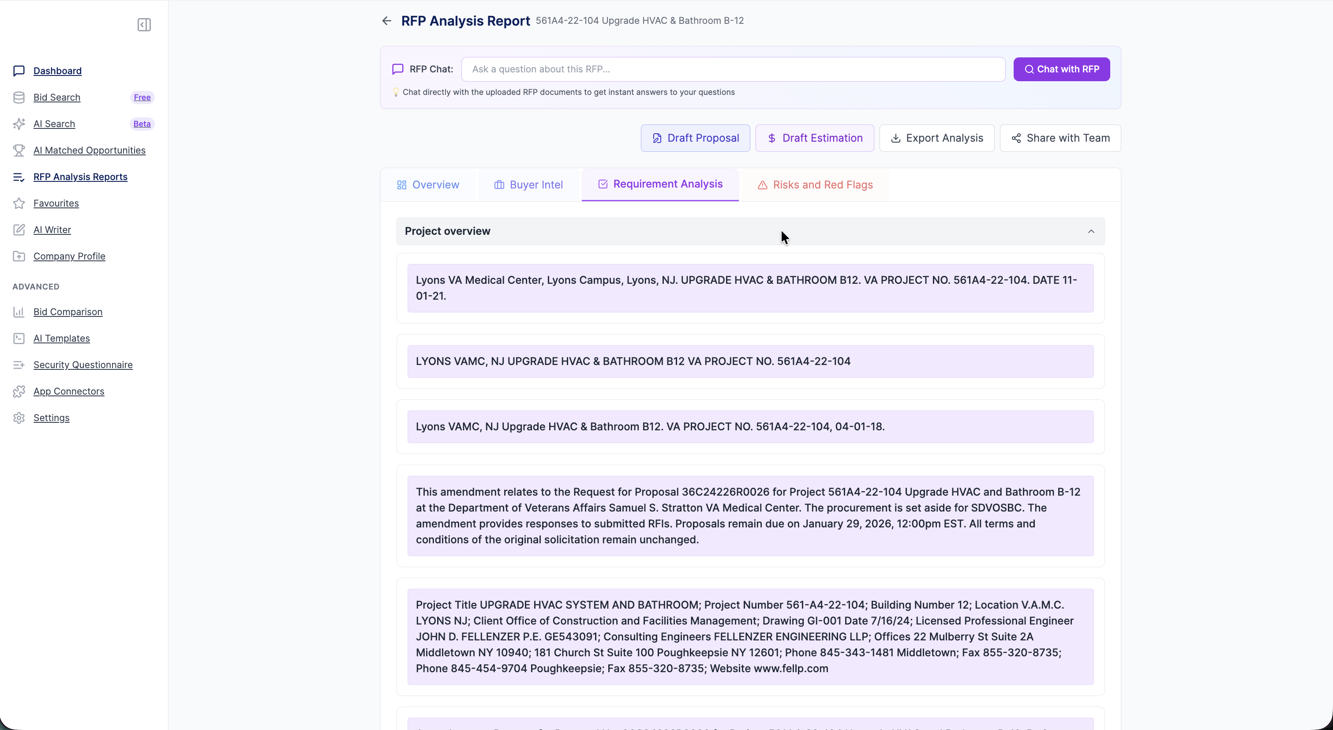This screenshot has height=730, width=1333.
Task: Open RFP Analysis Reports page
Action: point(80,177)
